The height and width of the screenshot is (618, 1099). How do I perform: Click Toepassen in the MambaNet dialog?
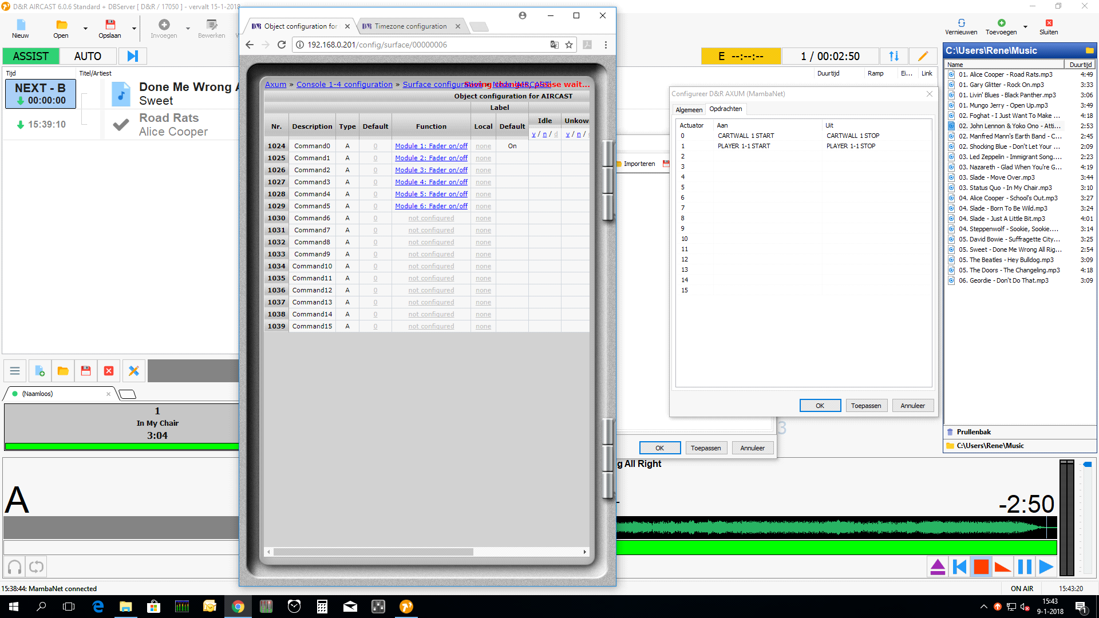click(865, 406)
